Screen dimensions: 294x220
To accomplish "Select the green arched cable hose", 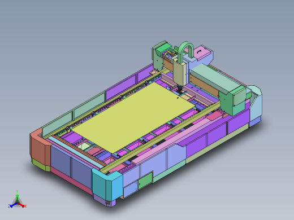I will (x=185, y=51).
